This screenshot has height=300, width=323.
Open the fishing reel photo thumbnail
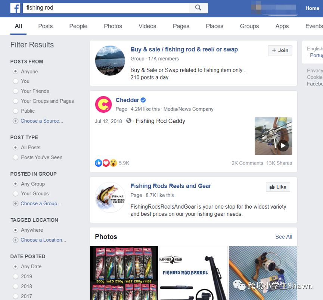click(x=263, y=273)
